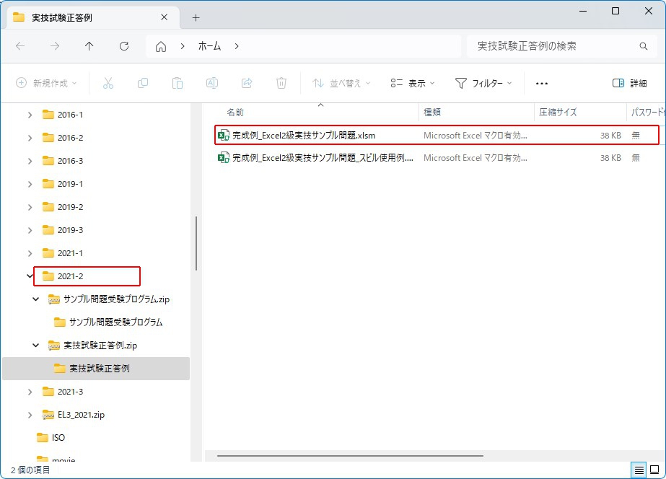Toggle the 詳細 details pane

coord(630,83)
